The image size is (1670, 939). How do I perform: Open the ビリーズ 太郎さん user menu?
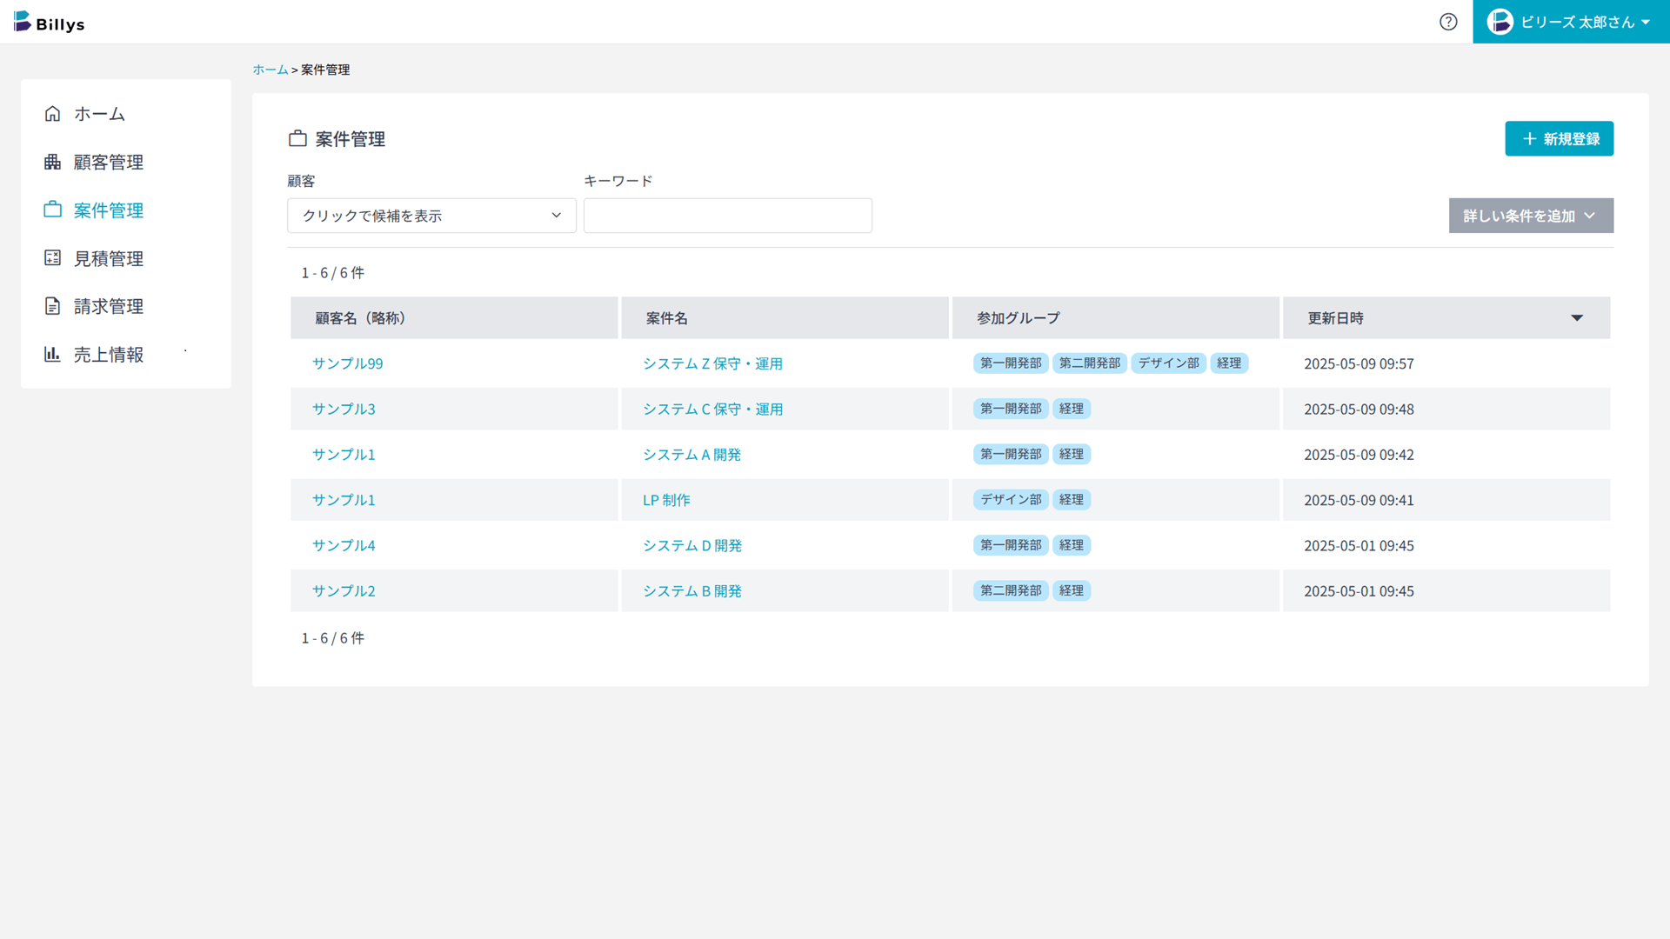pos(1577,22)
